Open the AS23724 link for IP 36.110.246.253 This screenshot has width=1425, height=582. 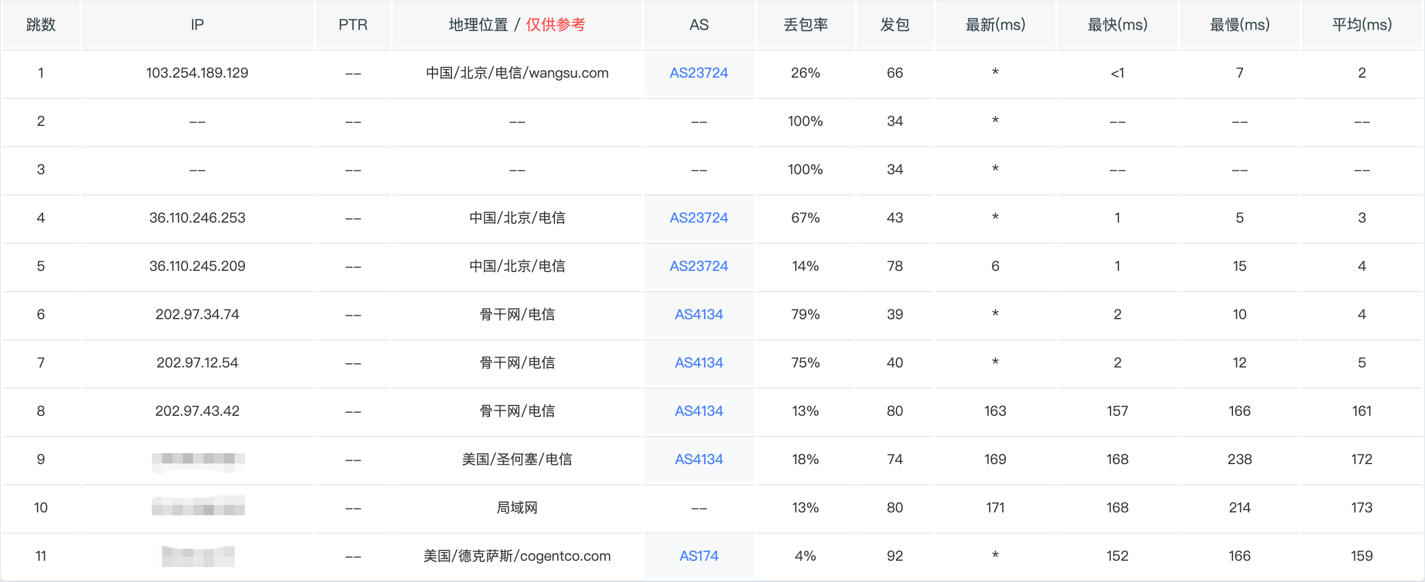[x=699, y=218]
